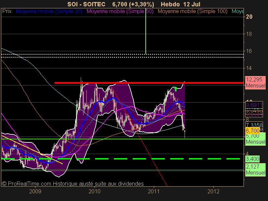Click the price change '6,700 (+3,30%)' text
Image resolution: width=268 pixels, height=201 pixels.
[x=133, y=4]
